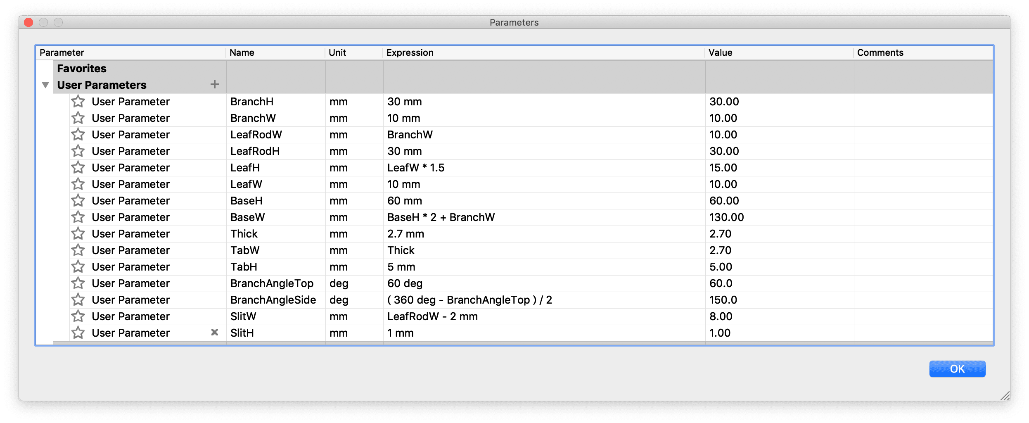Click star icon for BranchAngleTop row
Image resolution: width=1029 pixels, height=423 pixels.
point(78,283)
